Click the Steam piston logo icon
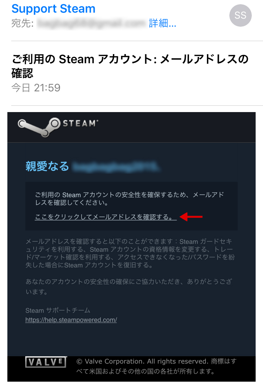263x384 pixels. (39, 127)
